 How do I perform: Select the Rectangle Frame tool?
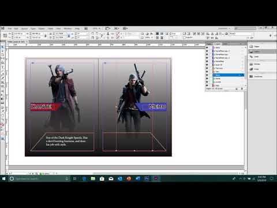point(3,82)
